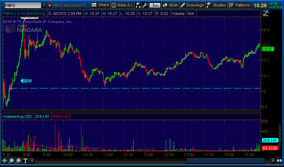Open chart settings wrench icon
Screen dimensions: 284x167
tap(145, 5)
